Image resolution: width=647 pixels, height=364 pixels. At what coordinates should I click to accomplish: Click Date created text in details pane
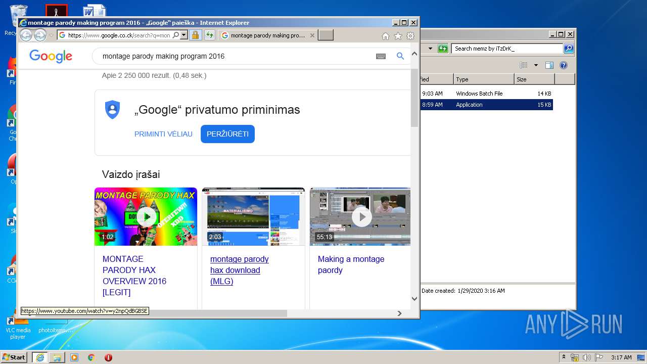463,291
